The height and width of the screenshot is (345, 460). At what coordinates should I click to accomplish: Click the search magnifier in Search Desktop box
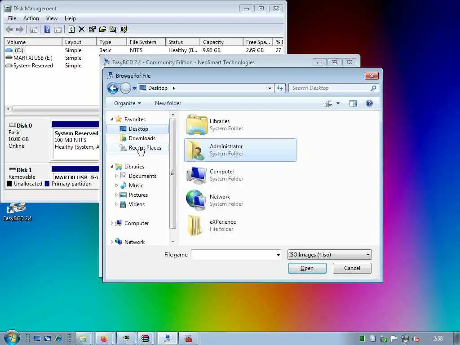[373, 88]
